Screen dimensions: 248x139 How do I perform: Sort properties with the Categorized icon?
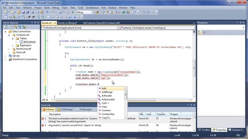(x=200, y=32)
